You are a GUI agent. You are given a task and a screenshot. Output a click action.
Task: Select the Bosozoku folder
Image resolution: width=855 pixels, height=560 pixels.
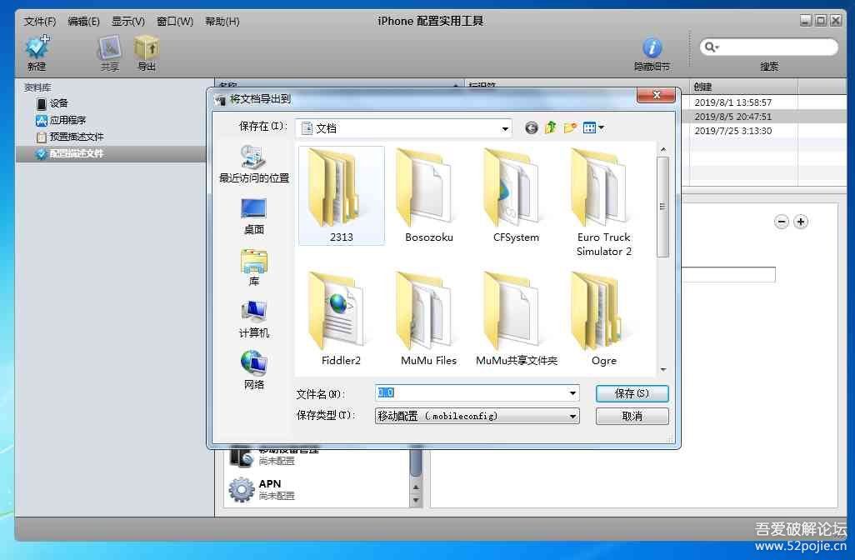pyautogui.click(x=428, y=195)
